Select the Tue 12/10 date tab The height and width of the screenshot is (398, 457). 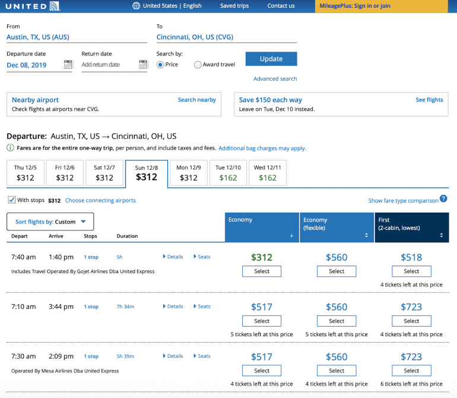click(227, 173)
